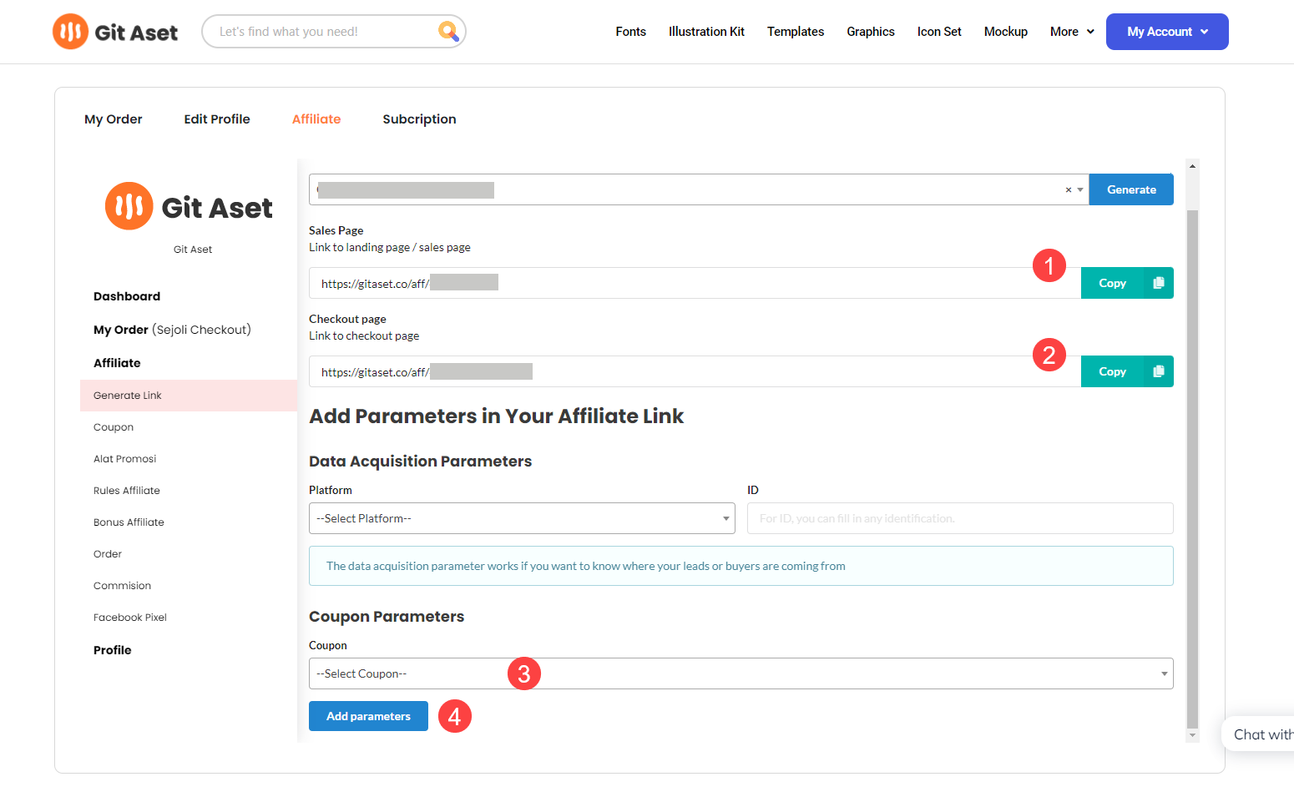Viewport: 1294px width, 802px height.
Task: Open Fonts in the top navigation
Action: click(x=631, y=32)
